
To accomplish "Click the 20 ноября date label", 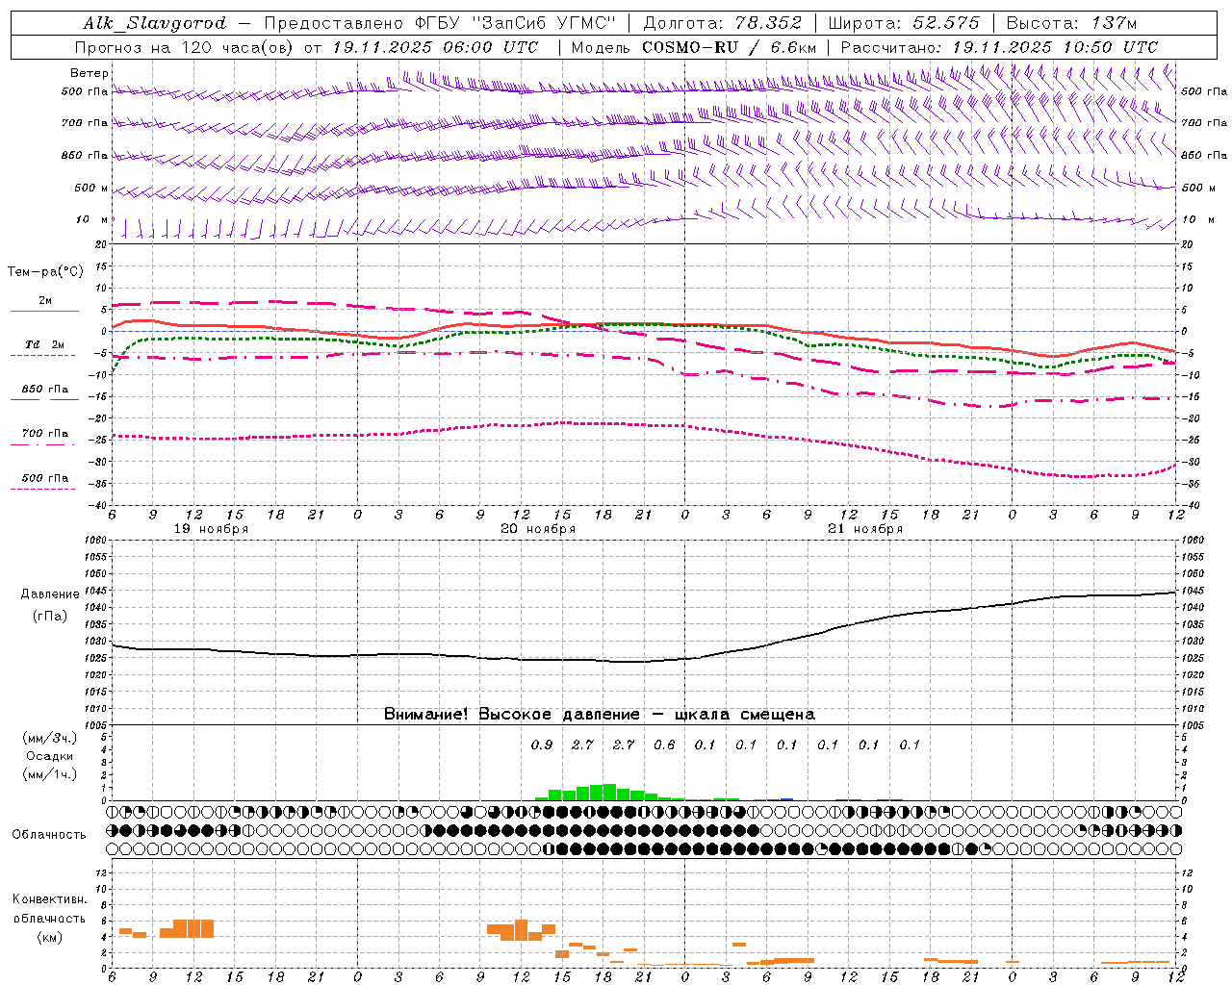I will (538, 529).
